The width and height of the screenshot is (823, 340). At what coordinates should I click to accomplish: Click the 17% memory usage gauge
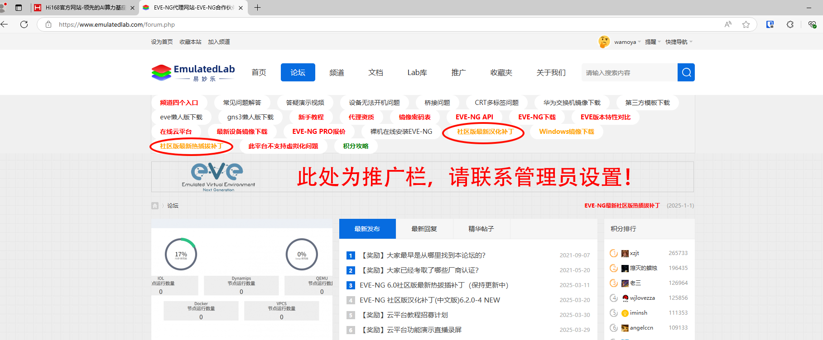(181, 255)
